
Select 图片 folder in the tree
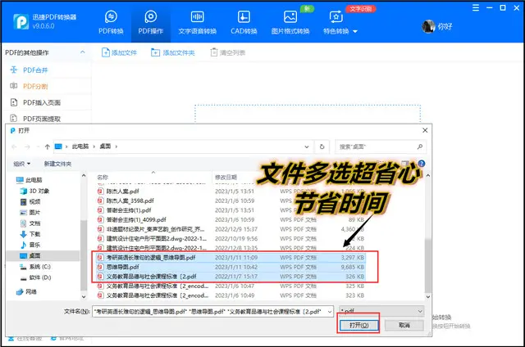(34, 213)
